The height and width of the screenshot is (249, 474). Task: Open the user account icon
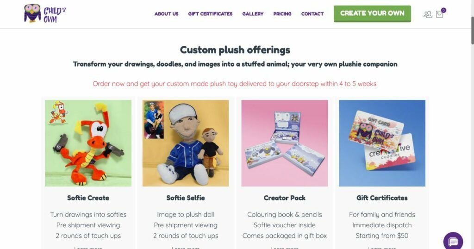[427, 14]
